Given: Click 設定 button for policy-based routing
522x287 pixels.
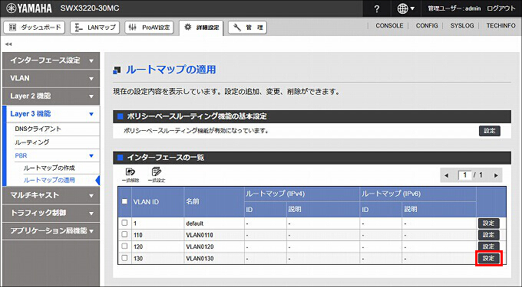Looking at the screenshot, I should 490,131.
